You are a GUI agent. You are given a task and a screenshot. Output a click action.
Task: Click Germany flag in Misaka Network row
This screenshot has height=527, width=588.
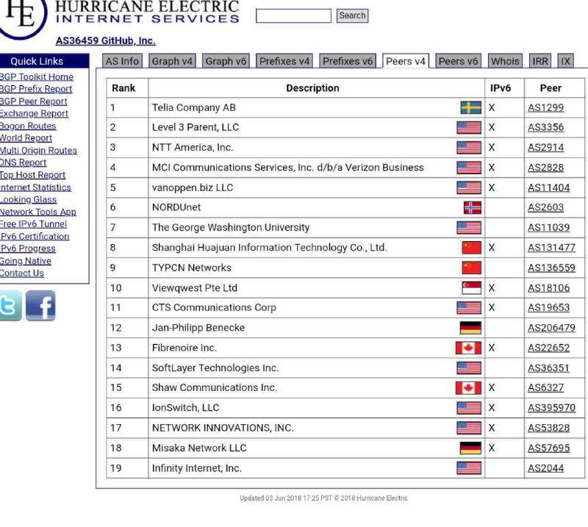[470, 448]
